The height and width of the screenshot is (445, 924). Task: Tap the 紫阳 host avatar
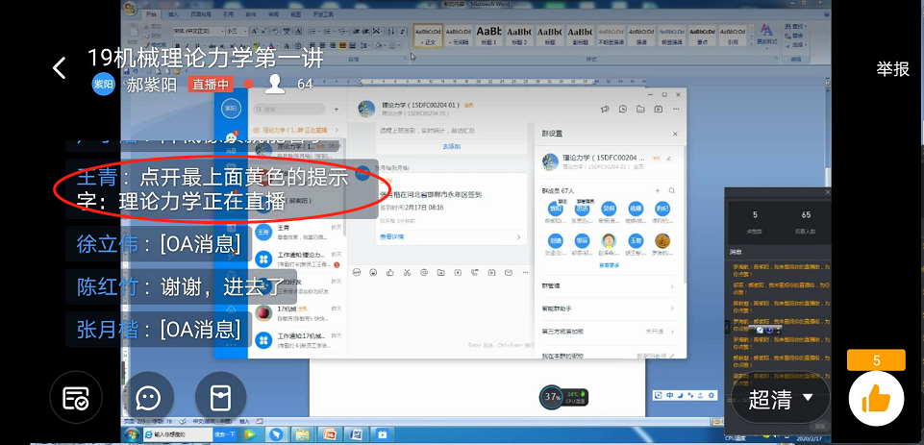coord(103,84)
